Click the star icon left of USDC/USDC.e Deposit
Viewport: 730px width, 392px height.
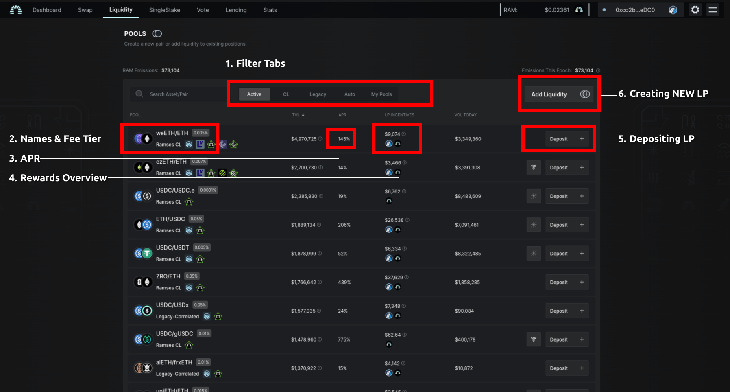point(534,196)
